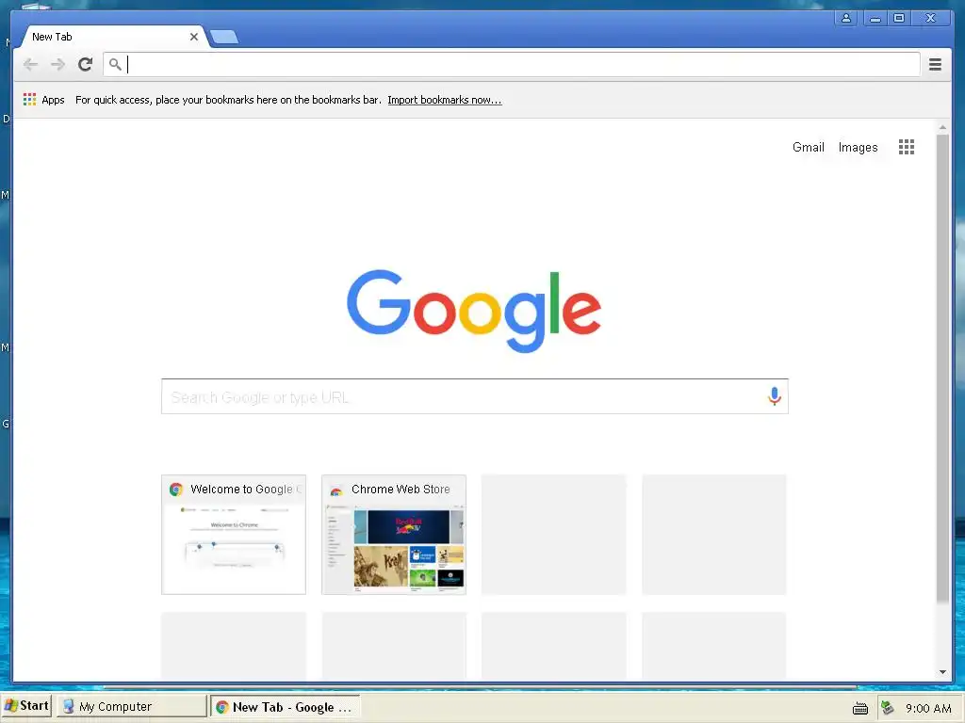Open the Images link
965x723 pixels.
coord(858,147)
